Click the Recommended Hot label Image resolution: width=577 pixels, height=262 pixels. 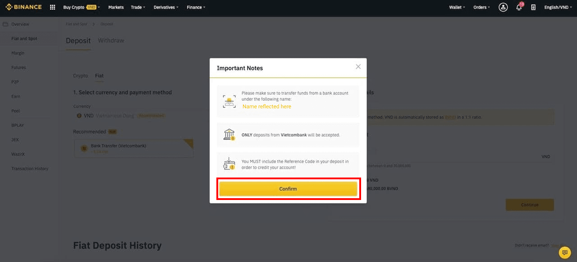pos(96,132)
